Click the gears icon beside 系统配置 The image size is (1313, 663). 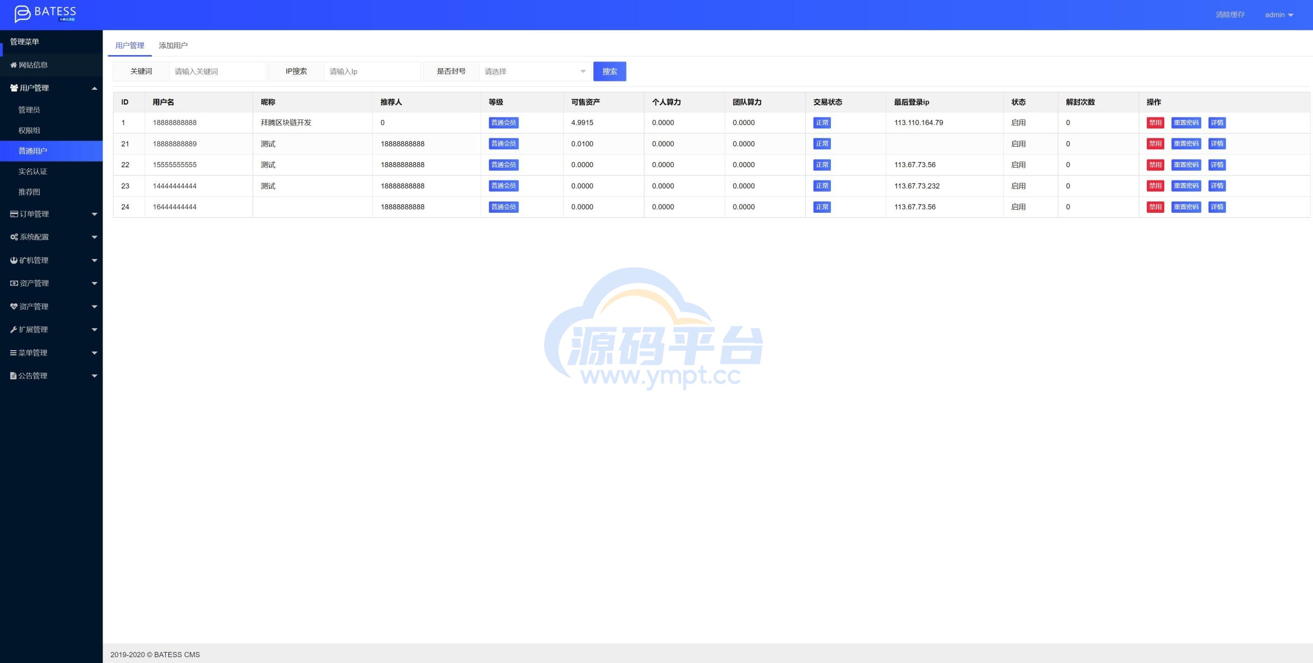pos(14,237)
